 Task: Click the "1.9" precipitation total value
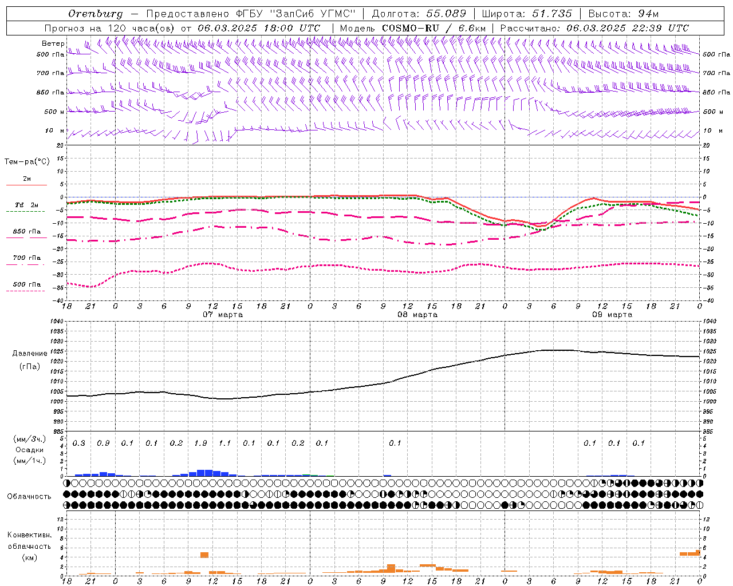tap(200, 443)
